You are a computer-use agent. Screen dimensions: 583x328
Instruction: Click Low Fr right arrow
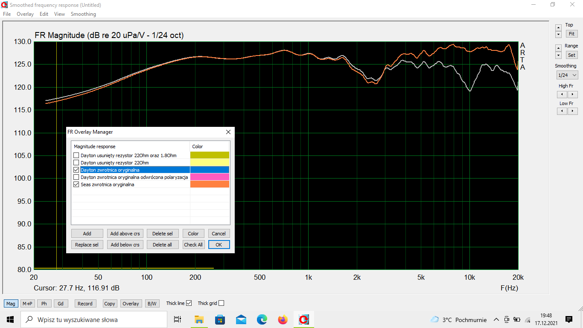572,111
